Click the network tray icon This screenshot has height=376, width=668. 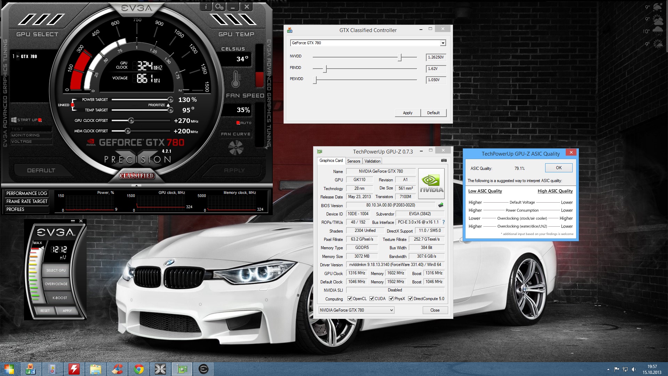pos(625,369)
